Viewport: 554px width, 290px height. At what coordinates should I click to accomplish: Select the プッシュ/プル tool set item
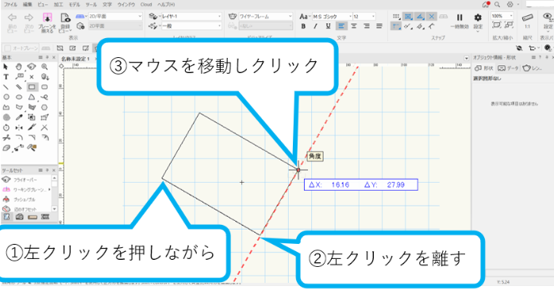[x=25, y=199]
